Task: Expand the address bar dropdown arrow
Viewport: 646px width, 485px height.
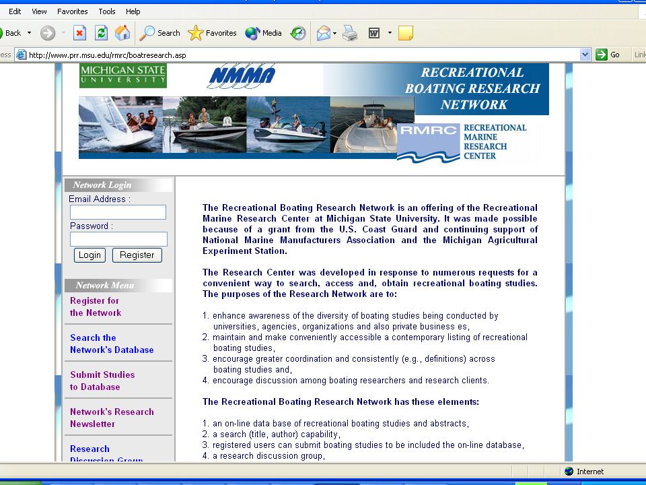Action: [585, 55]
